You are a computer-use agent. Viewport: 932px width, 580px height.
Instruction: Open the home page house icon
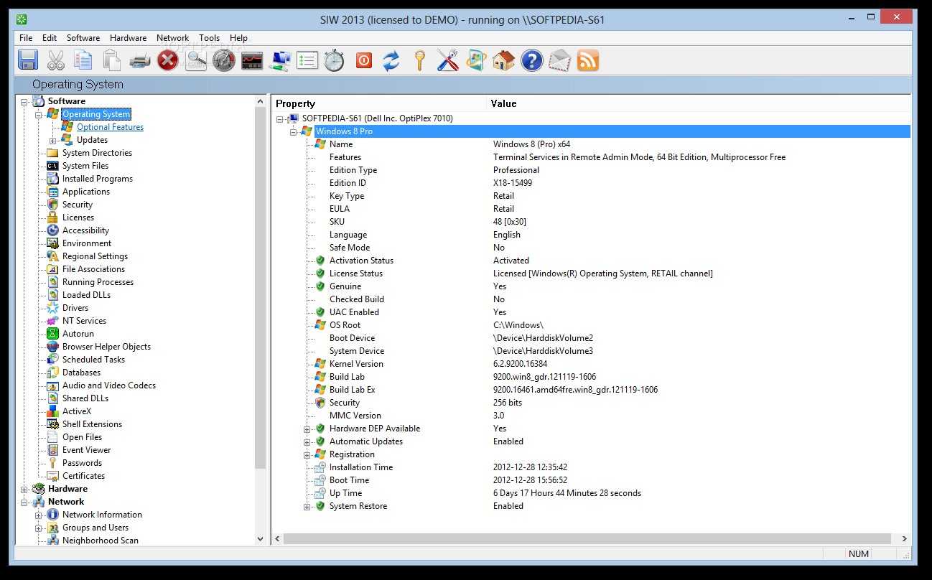click(x=503, y=60)
